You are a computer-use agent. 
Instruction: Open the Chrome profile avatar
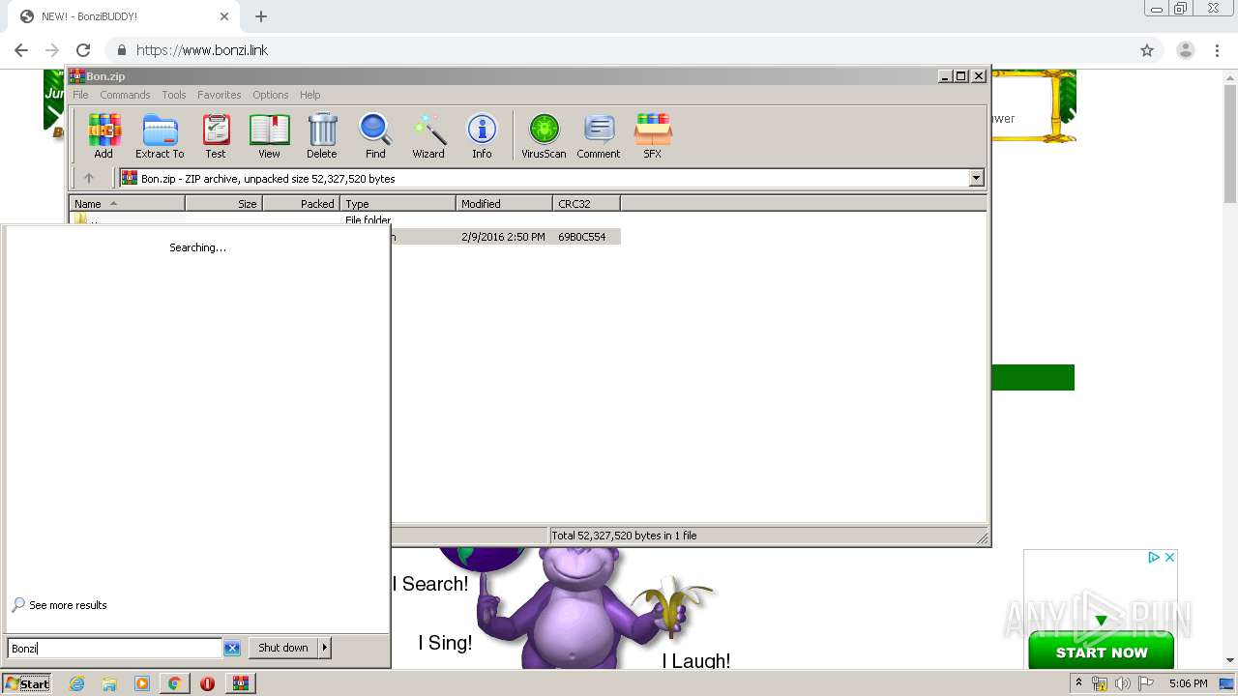coord(1185,50)
